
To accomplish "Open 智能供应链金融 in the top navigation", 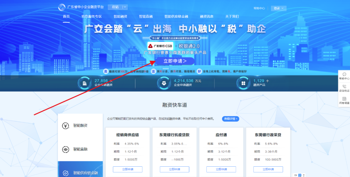I will (x=176, y=16).
